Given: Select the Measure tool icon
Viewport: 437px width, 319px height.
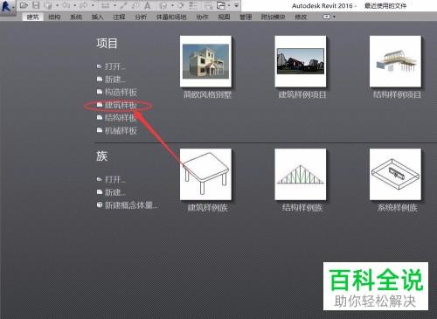Looking at the screenshot, I should [105, 5].
